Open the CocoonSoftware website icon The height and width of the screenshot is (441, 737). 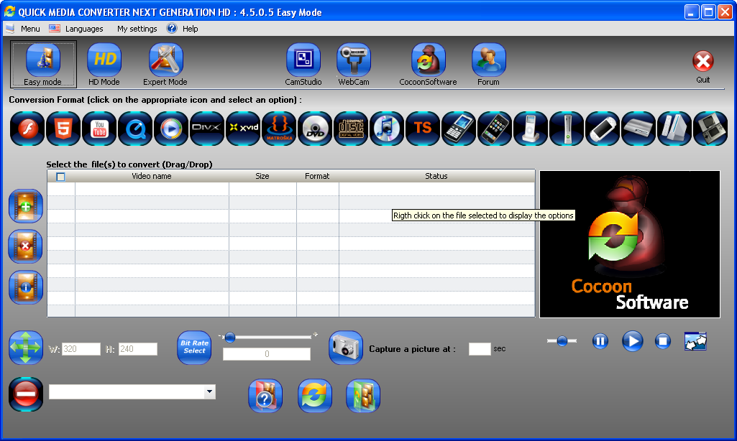point(428,65)
